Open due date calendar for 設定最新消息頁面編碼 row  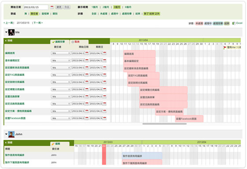[105, 68]
